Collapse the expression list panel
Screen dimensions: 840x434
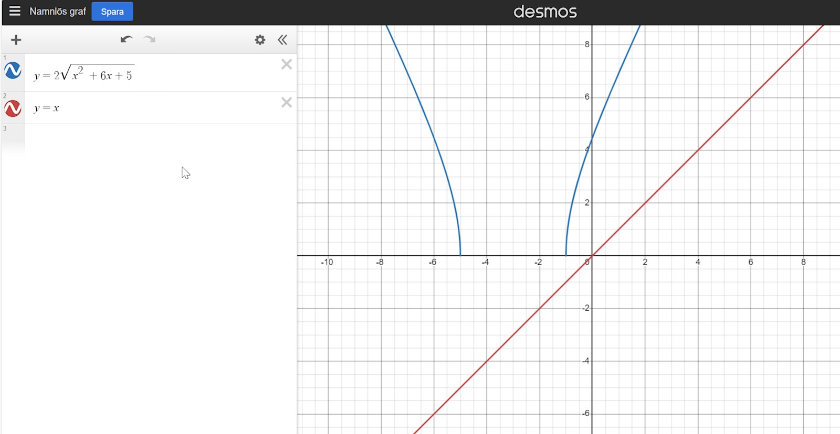(x=282, y=40)
